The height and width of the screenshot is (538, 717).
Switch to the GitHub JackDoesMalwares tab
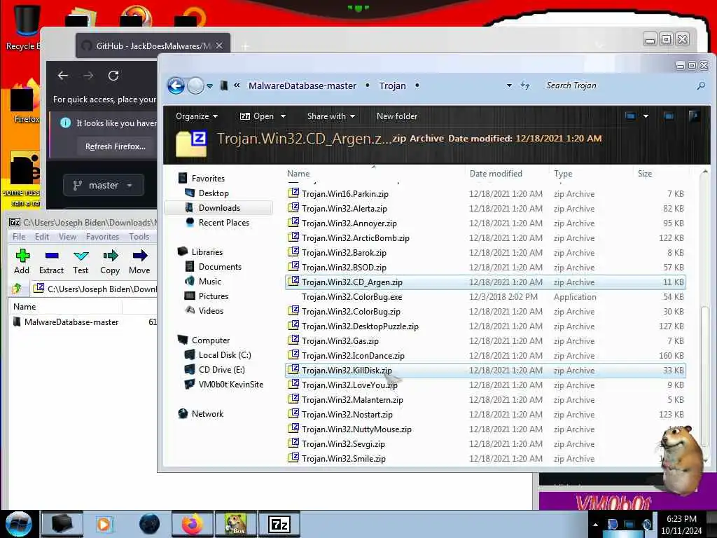coord(151,46)
